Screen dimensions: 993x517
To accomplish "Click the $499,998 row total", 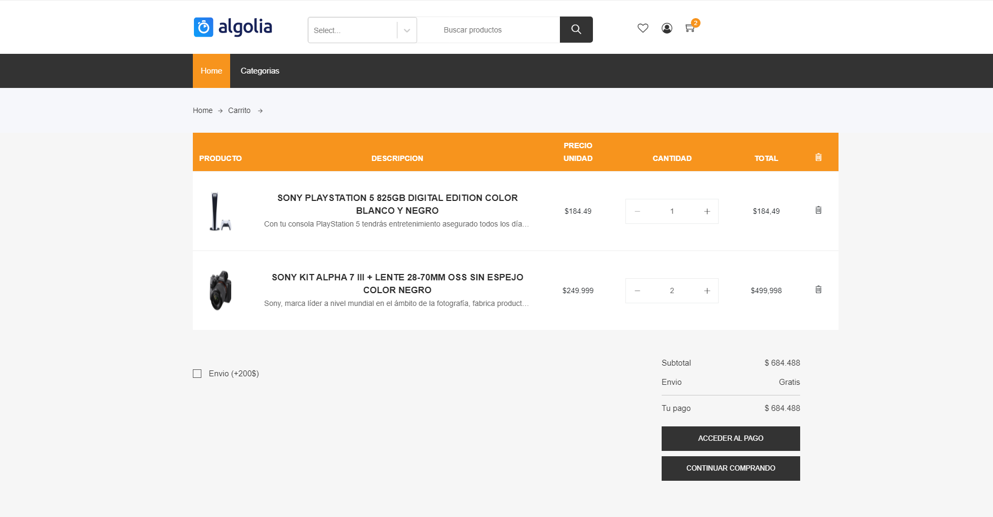I will (766, 291).
